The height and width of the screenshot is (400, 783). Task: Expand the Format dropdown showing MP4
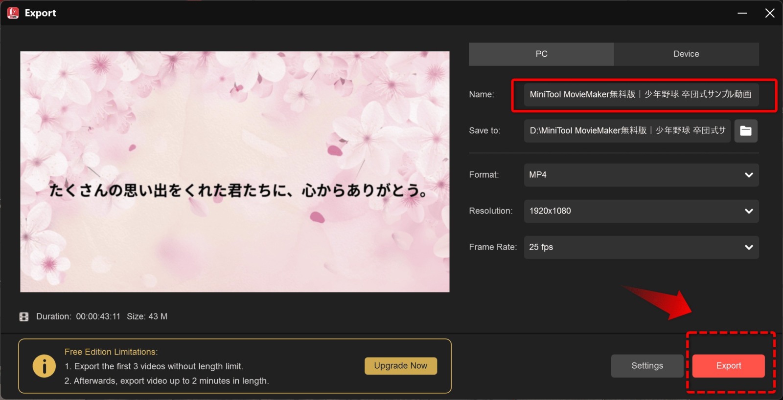pyautogui.click(x=641, y=175)
